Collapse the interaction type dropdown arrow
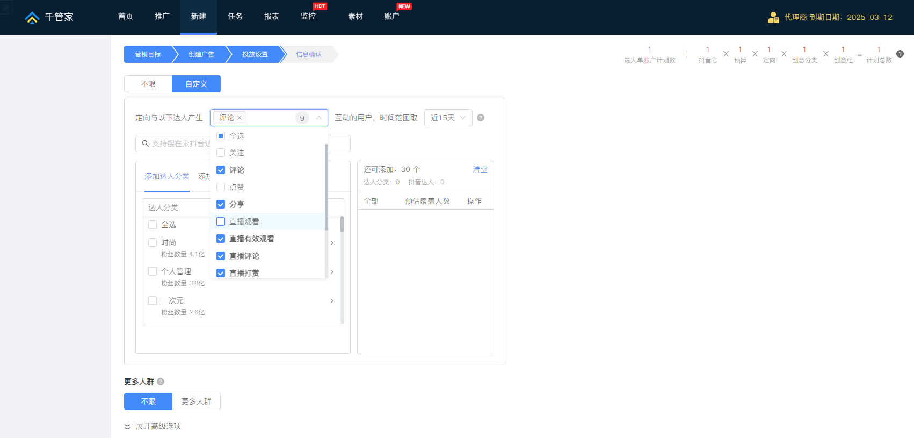The height and width of the screenshot is (438, 914). coord(319,118)
